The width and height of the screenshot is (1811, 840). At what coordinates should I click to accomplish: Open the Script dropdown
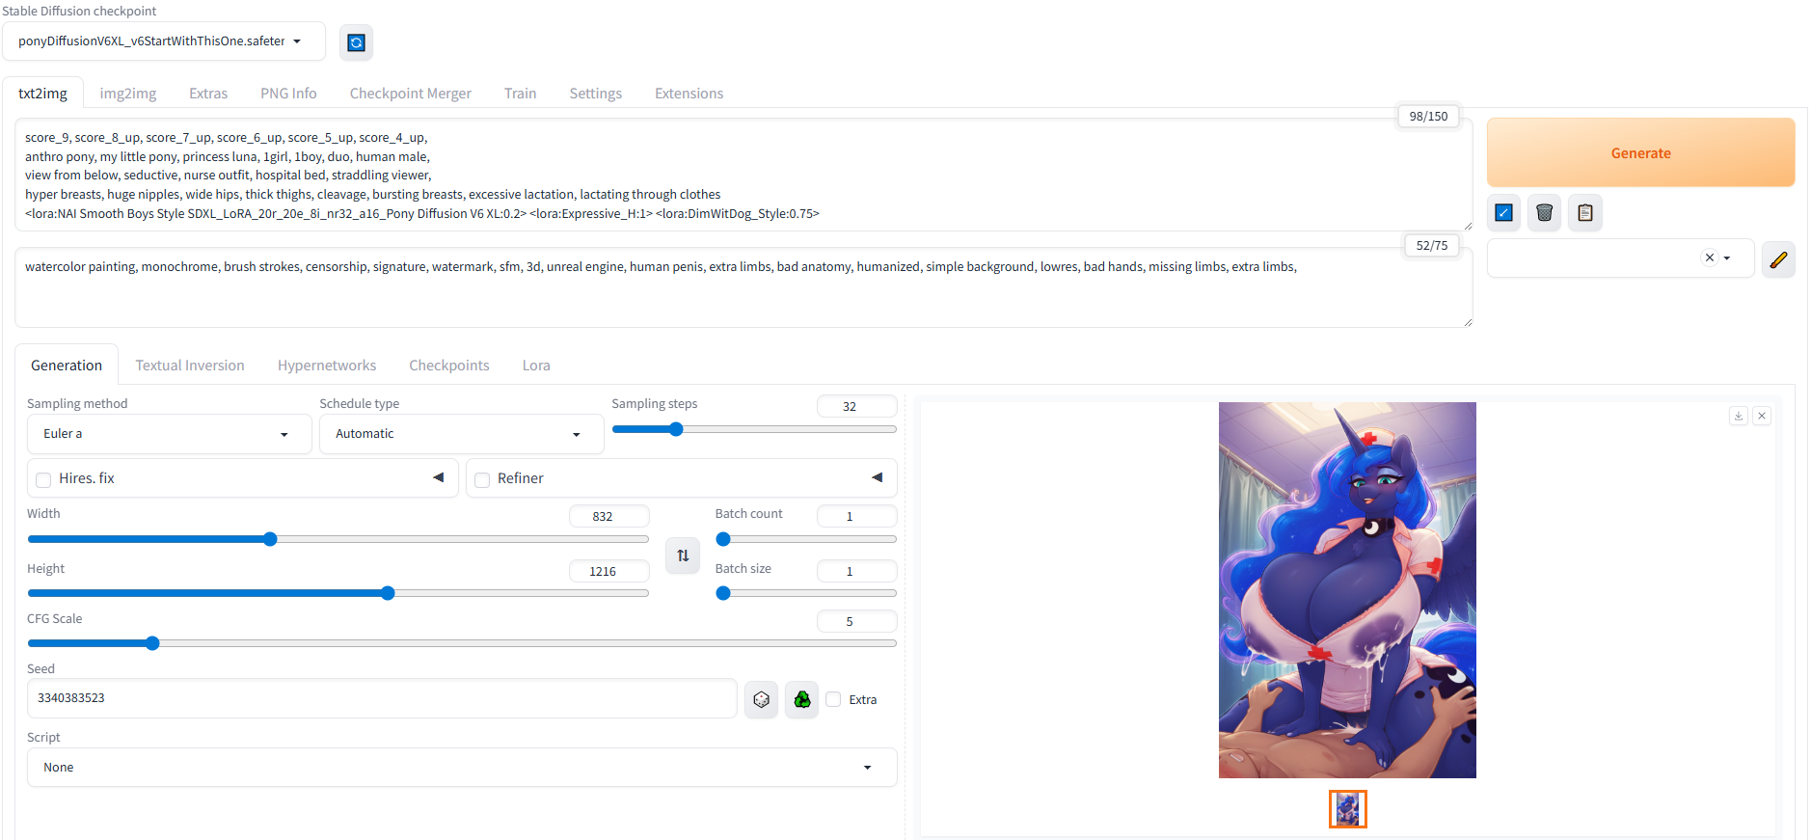462,768
